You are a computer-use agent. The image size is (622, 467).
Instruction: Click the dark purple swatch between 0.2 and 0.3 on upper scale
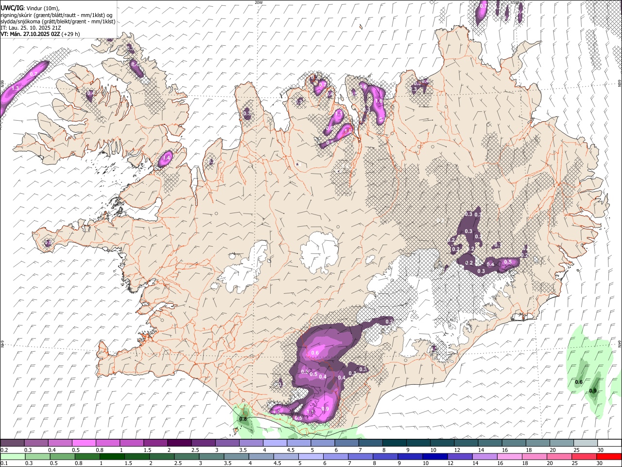[12, 443]
